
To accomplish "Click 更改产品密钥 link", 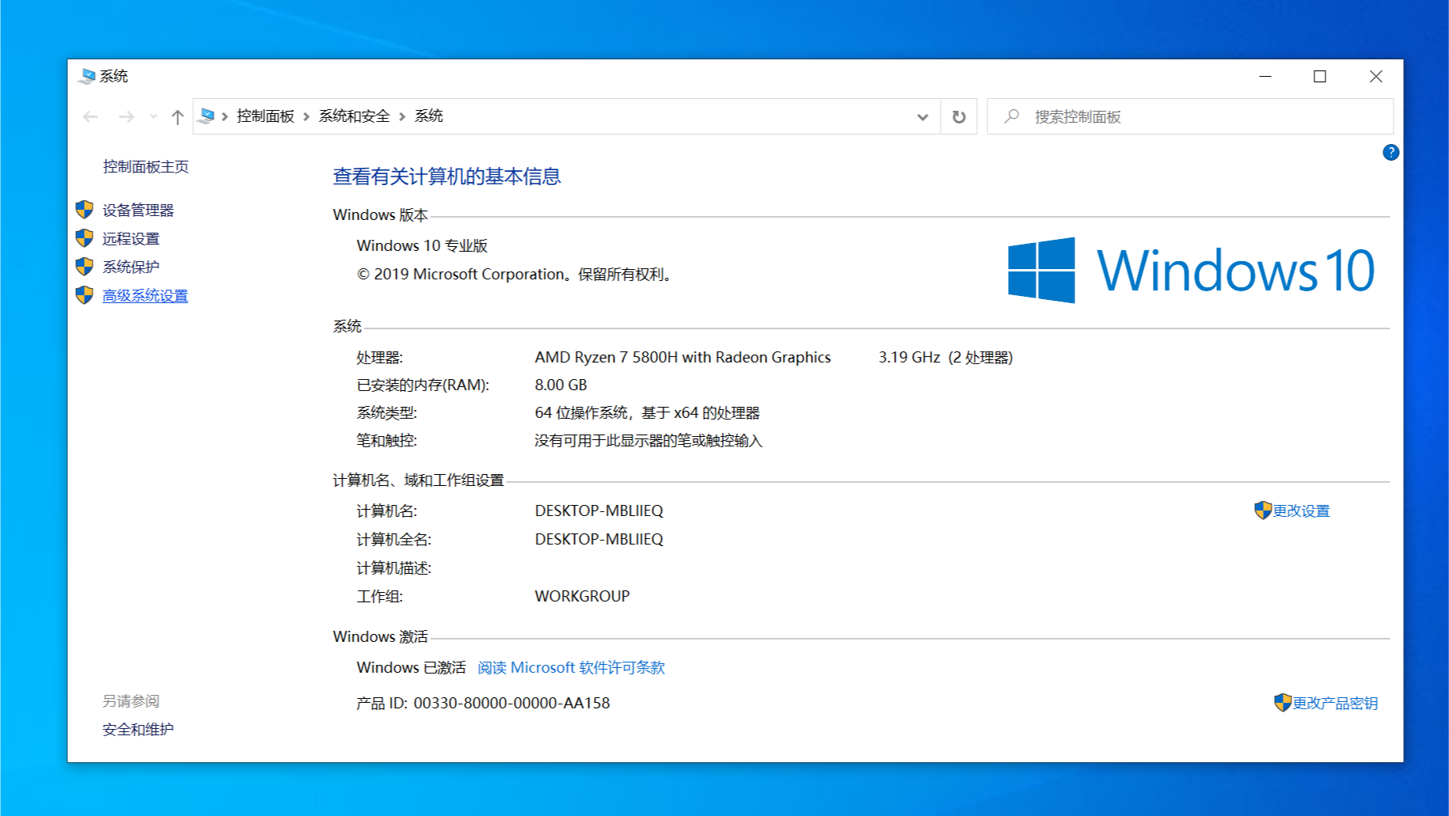I will [x=1335, y=704].
